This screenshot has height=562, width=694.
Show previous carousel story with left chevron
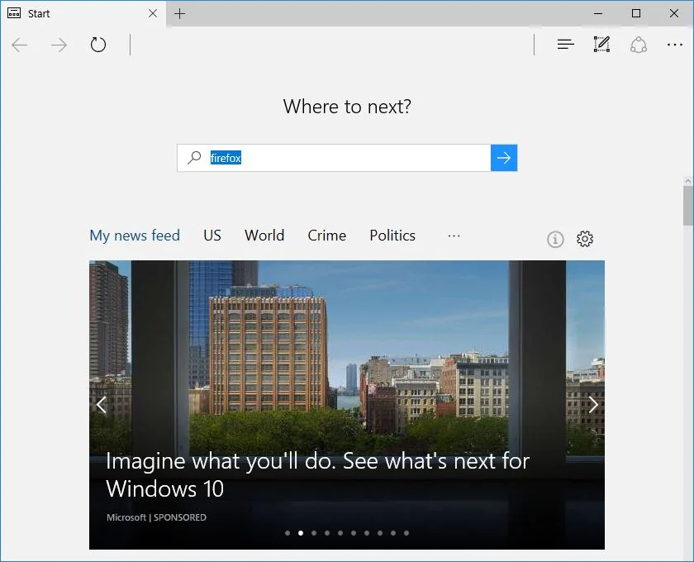(x=102, y=404)
